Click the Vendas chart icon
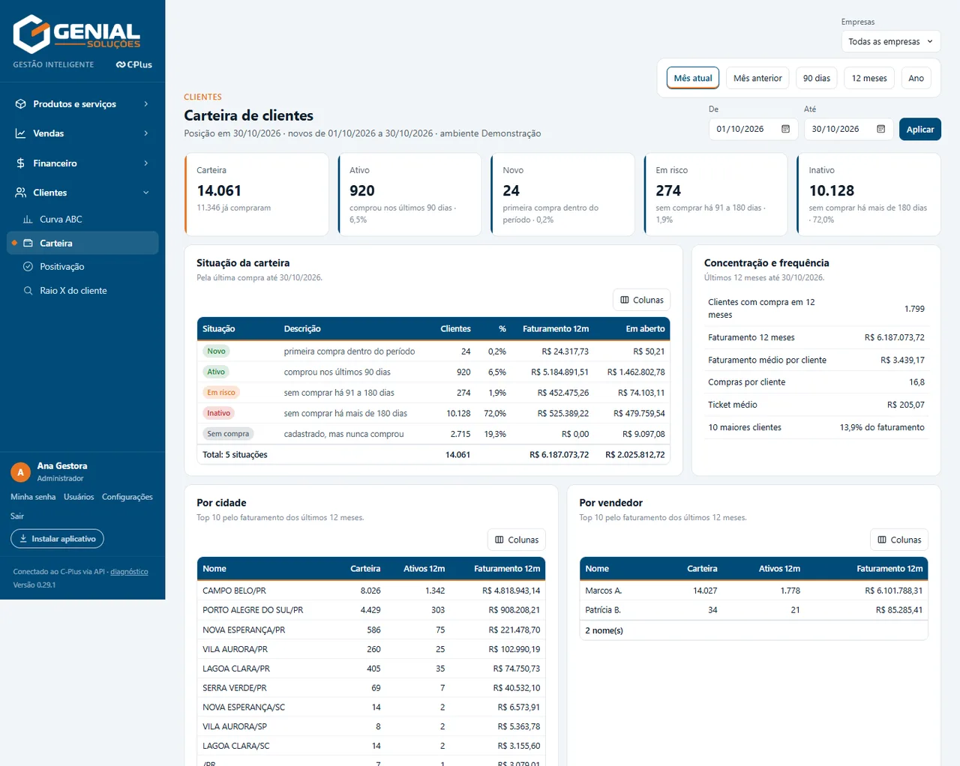 pos(21,133)
